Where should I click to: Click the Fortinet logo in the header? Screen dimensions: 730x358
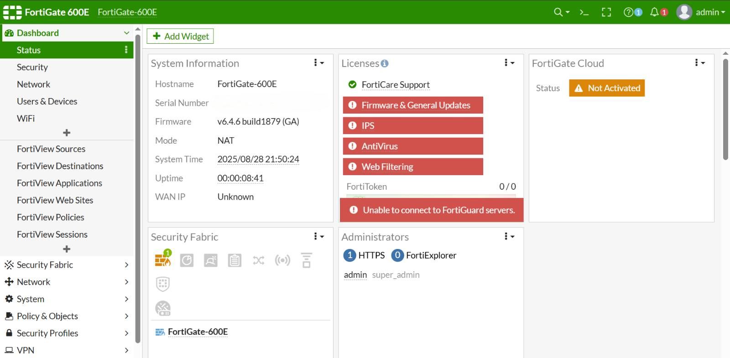click(12, 12)
